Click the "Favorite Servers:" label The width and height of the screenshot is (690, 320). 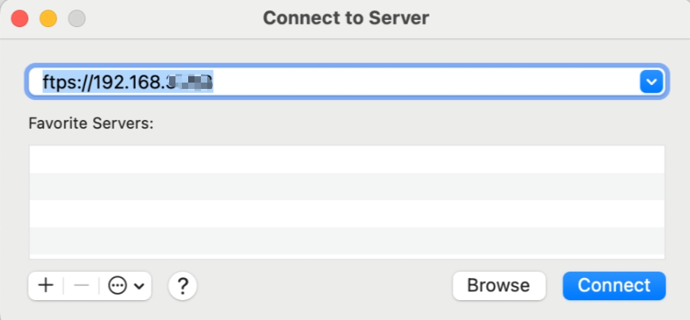91,124
